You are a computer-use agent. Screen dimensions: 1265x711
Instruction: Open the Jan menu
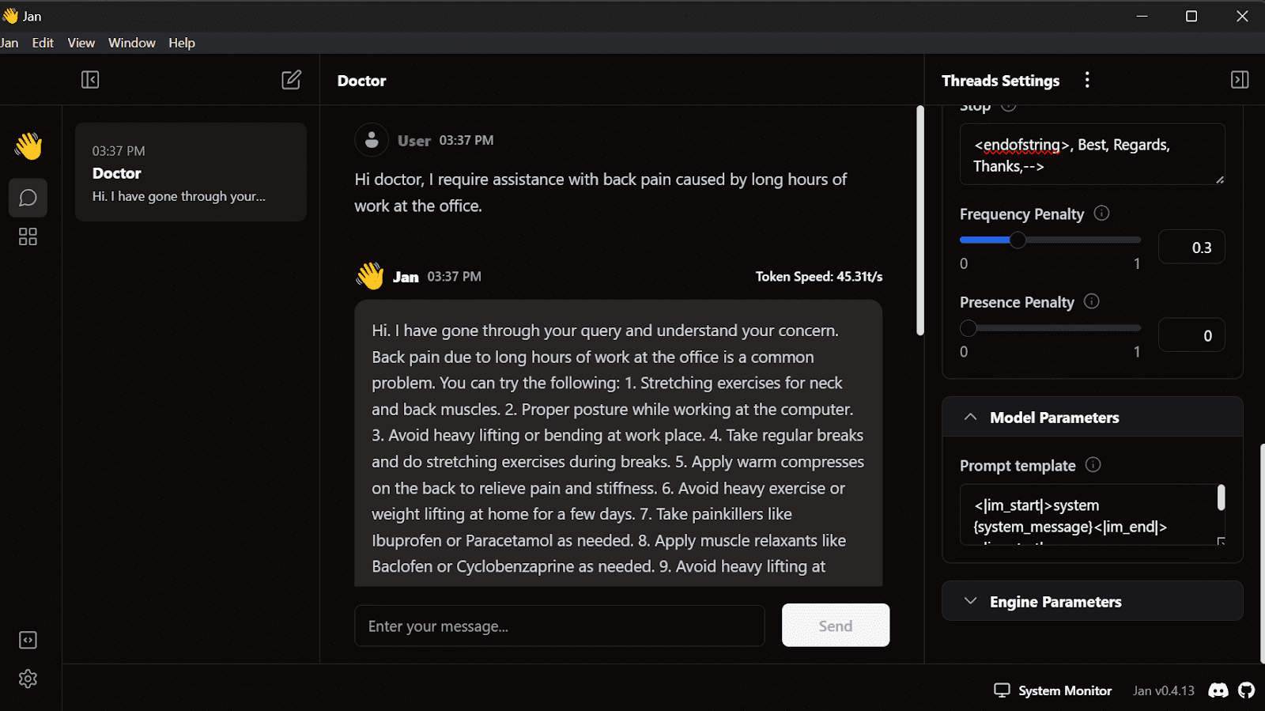coord(9,43)
